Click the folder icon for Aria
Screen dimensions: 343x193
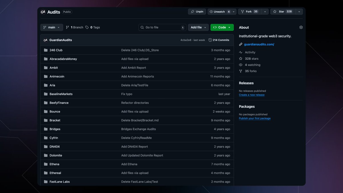[46, 85]
